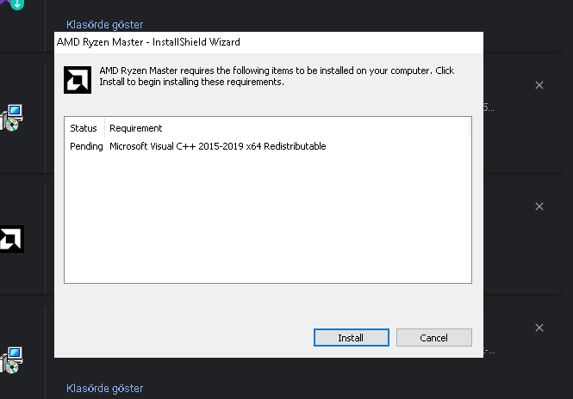Remove the middle download entry with X
This screenshot has width=573, height=399.
(539, 206)
